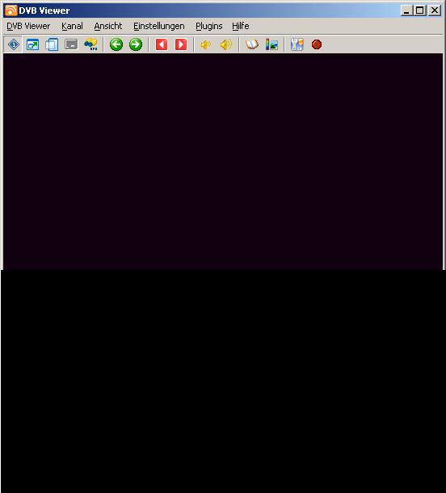Open the Plugins menu
The height and width of the screenshot is (493, 446).
[x=209, y=26]
